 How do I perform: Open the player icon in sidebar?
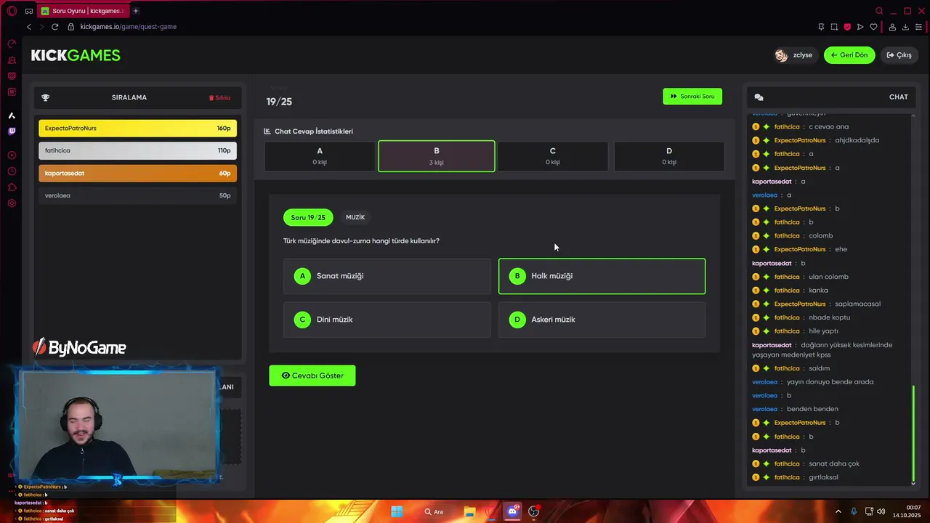pyautogui.click(x=12, y=155)
